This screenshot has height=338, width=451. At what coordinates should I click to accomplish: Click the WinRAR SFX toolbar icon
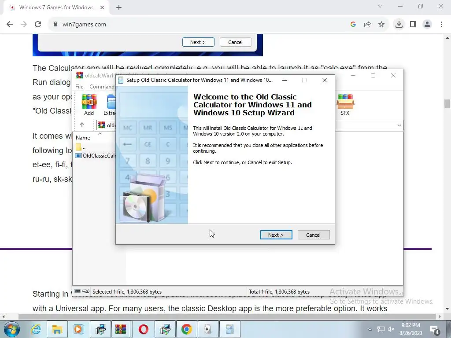coord(345,105)
